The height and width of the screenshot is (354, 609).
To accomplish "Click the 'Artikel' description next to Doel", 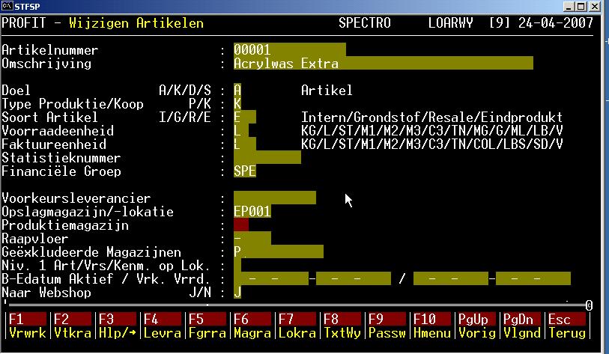I will click(327, 90).
